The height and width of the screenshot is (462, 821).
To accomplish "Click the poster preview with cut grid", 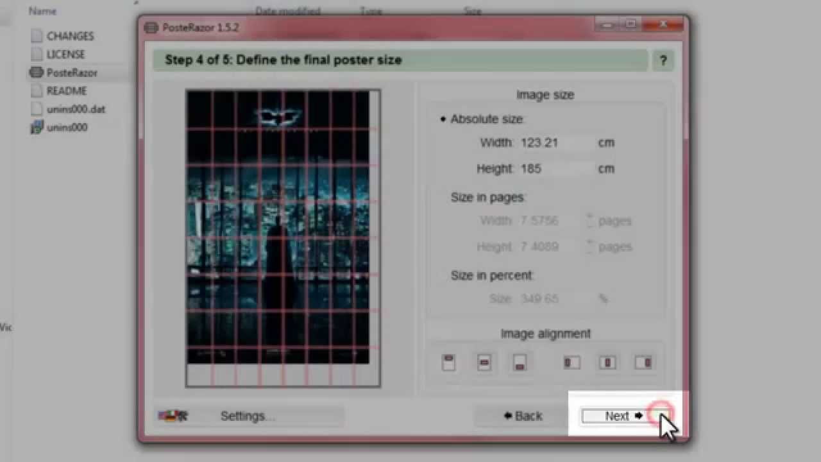I will click(283, 238).
